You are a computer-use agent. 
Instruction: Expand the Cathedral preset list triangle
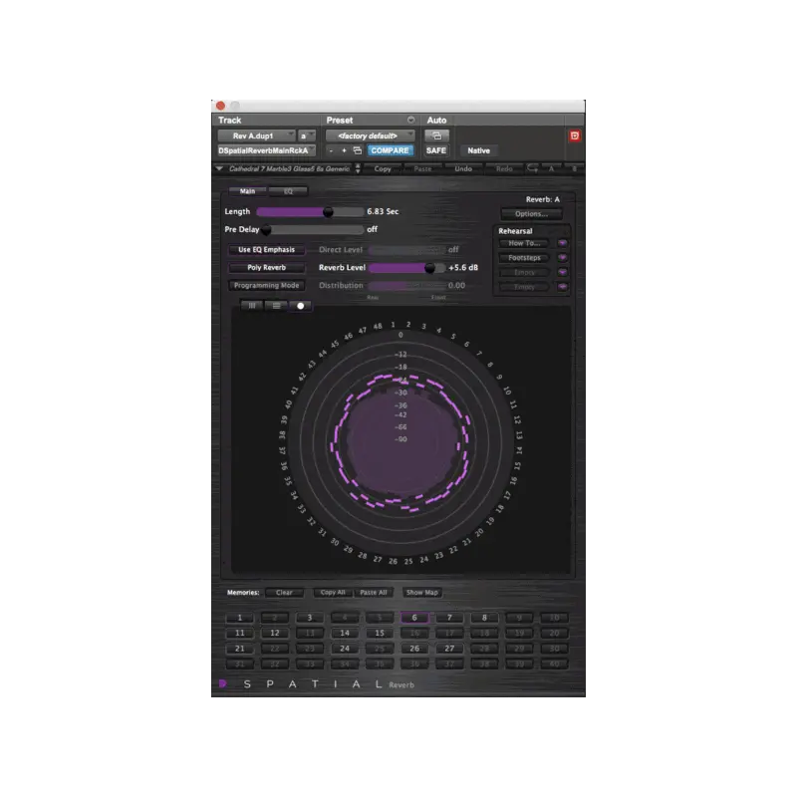pos(219,168)
